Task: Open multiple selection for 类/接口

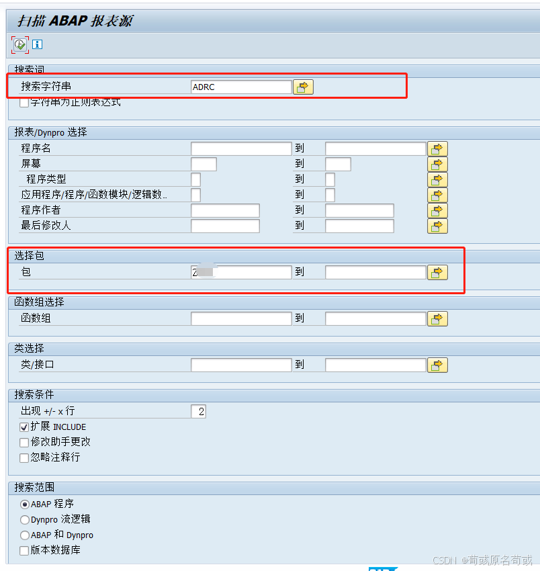Action: 437,365
